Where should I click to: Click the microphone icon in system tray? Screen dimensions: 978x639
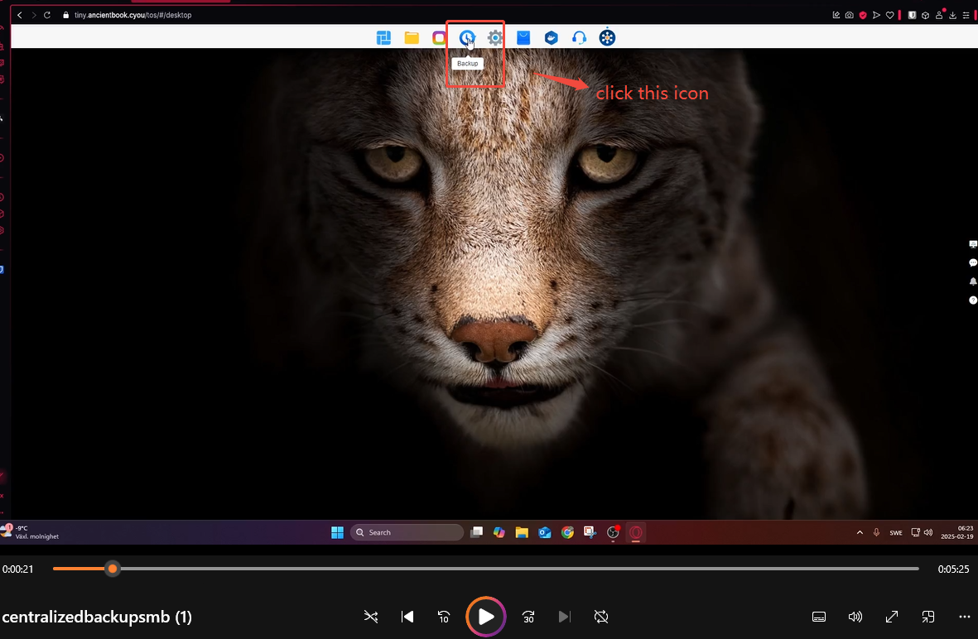point(876,532)
